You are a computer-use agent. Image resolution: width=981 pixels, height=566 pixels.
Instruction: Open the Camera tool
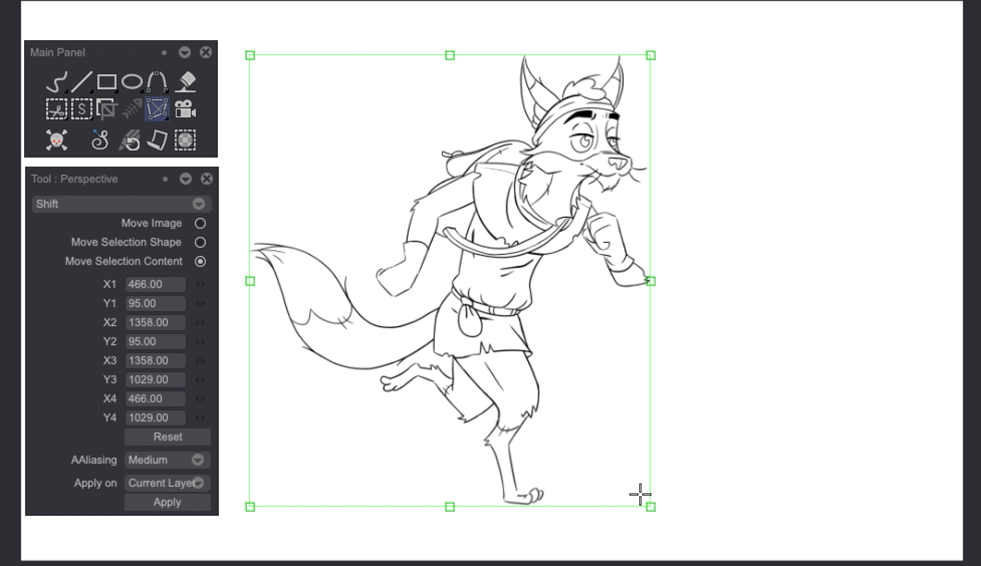click(x=185, y=109)
